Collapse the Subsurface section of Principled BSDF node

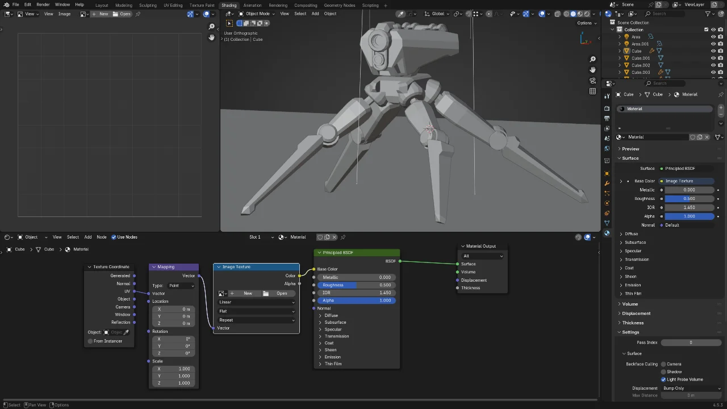click(x=335, y=322)
